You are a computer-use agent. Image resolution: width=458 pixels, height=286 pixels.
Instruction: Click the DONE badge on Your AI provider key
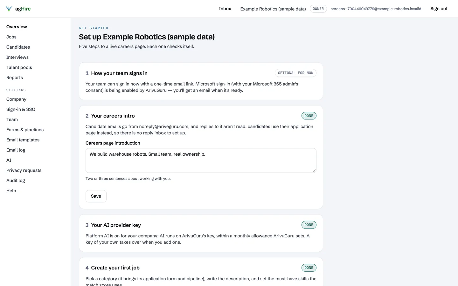point(309,225)
